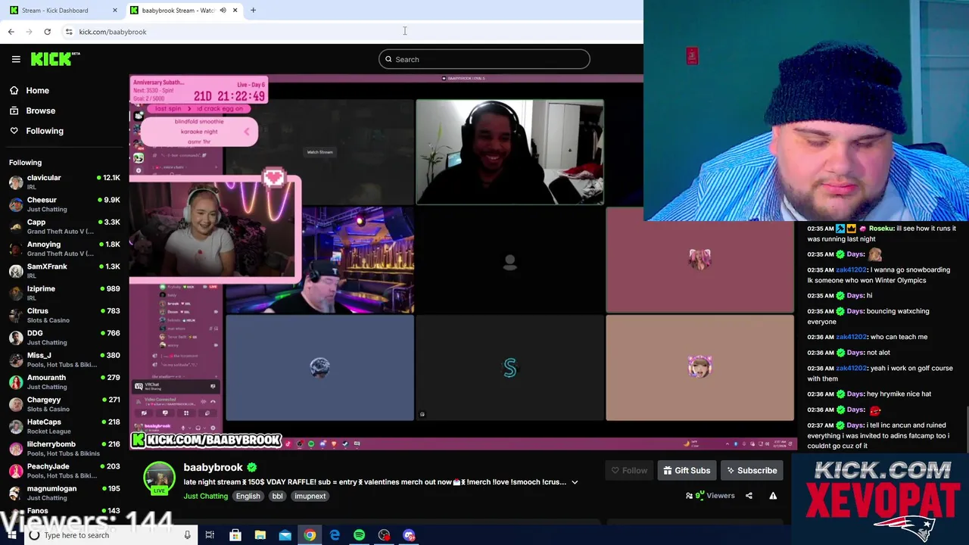Mute the baabybrook tab via speaker icon
This screenshot has width=969, height=545.
click(223, 11)
